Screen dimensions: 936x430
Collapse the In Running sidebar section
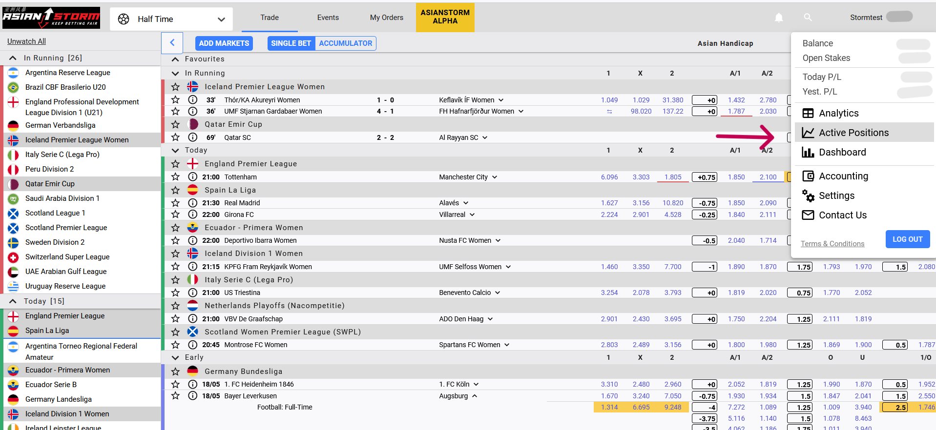coord(13,58)
